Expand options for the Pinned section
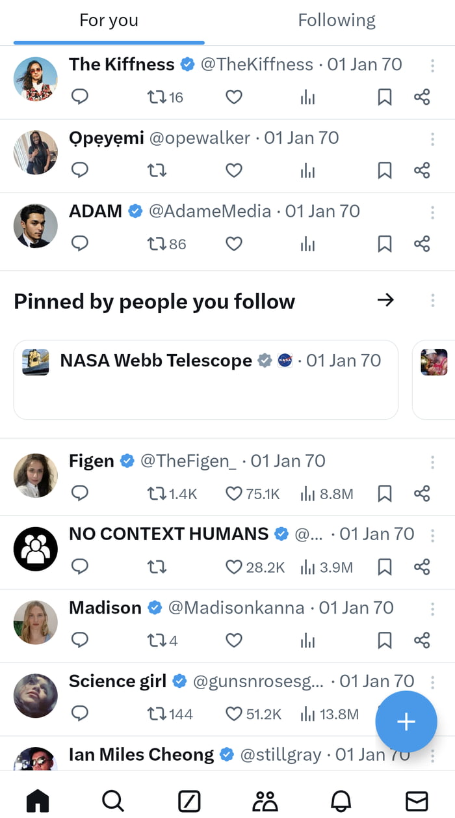The height and width of the screenshot is (818, 455). coord(433,300)
